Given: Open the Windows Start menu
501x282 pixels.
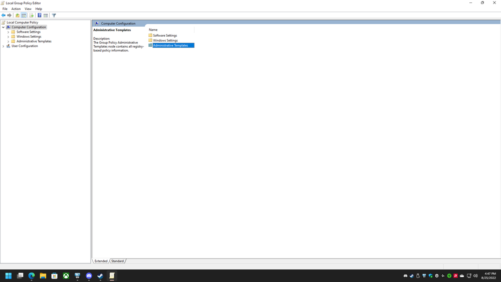Looking at the screenshot, I should (9, 275).
